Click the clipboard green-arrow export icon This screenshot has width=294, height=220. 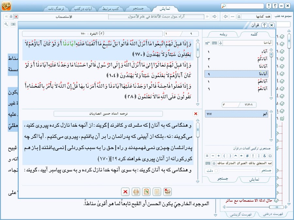pos(146,192)
